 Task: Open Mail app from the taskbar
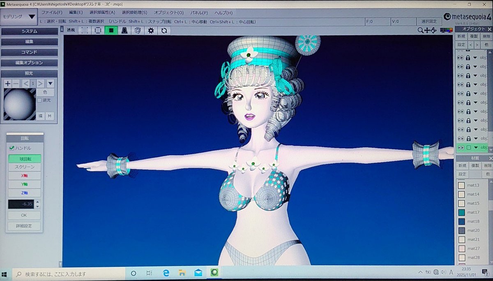198,273
